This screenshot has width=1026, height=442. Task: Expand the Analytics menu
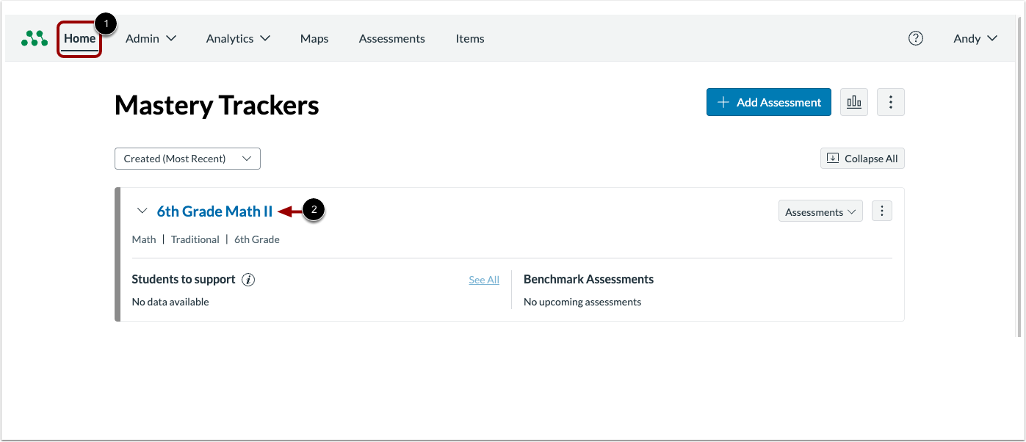237,38
